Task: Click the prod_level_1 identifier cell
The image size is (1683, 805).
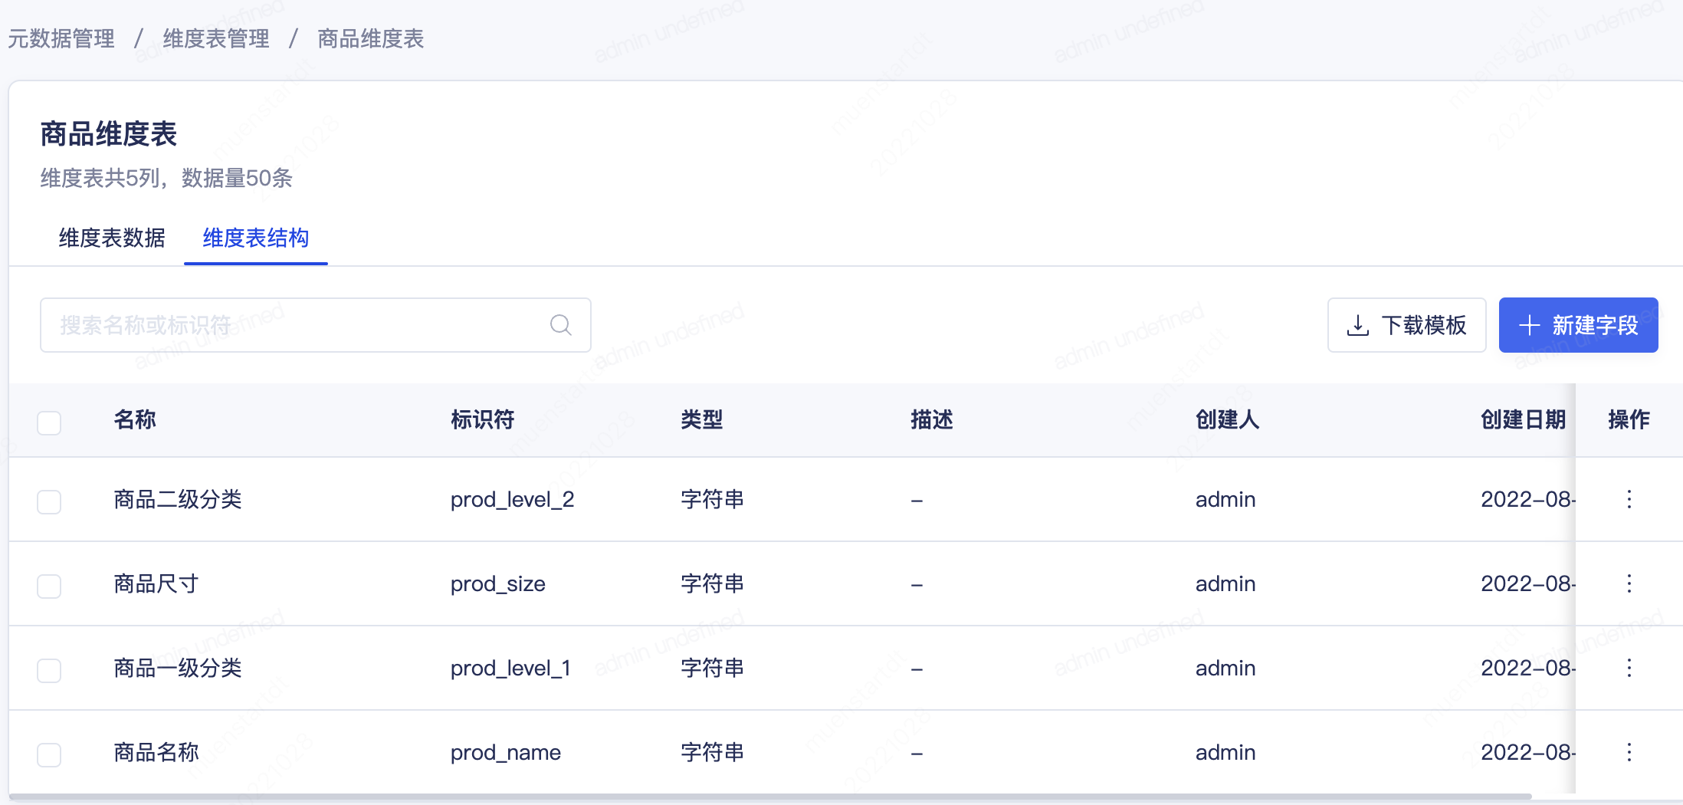Action: 511,669
